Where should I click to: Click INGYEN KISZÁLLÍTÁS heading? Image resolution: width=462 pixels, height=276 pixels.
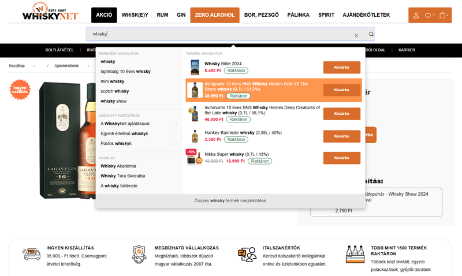(70, 248)
